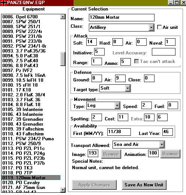Image resolution: width=186 pixels, height=195 pixels.
Task: Select 0111. PSW 234/2 Puma entry
Action: [31, 139]
